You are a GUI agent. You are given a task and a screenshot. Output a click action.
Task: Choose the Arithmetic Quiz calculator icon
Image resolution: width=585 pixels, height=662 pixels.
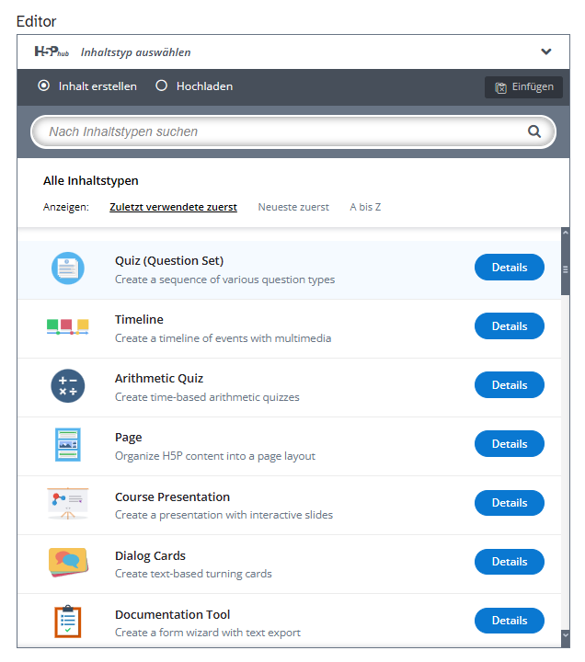tap(67, 386)
